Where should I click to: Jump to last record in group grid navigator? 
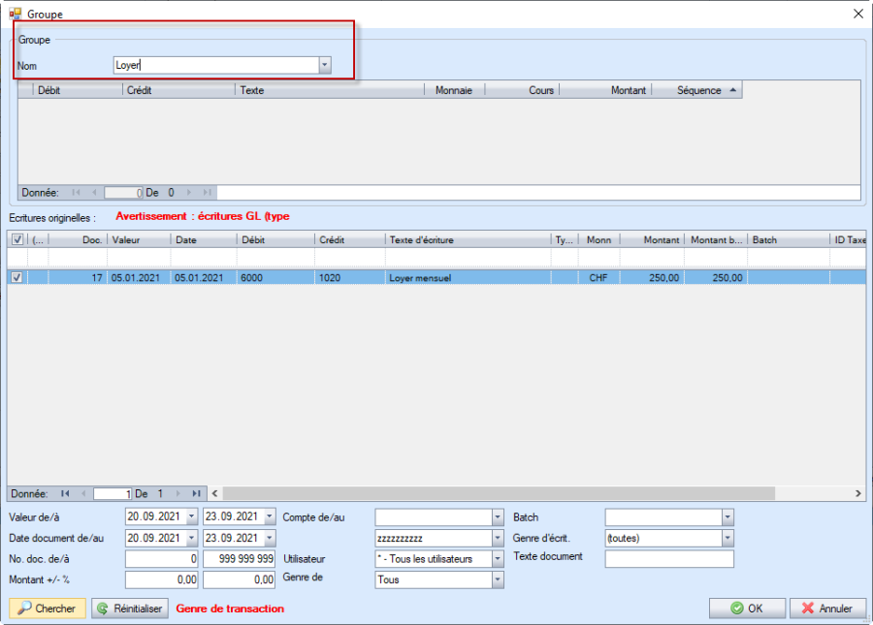click(x=207, y=193)
